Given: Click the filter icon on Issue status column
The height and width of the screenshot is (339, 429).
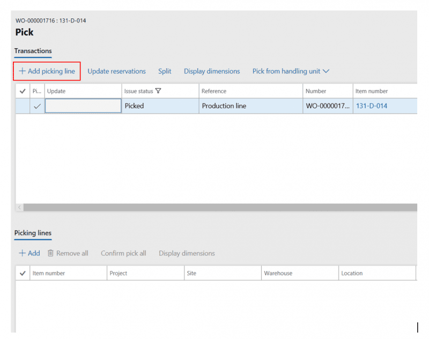Looking at the screenshot, I should pos(158,91).
